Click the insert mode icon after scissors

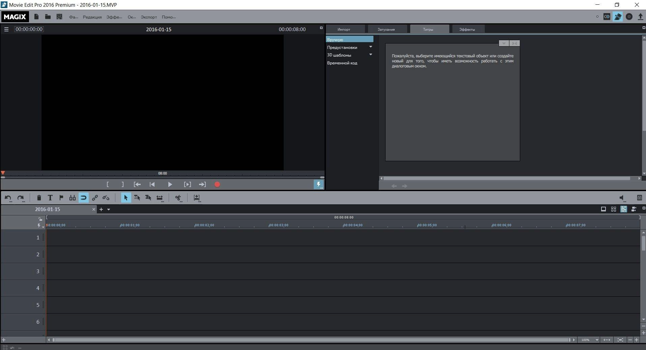(x=197, y=198)
